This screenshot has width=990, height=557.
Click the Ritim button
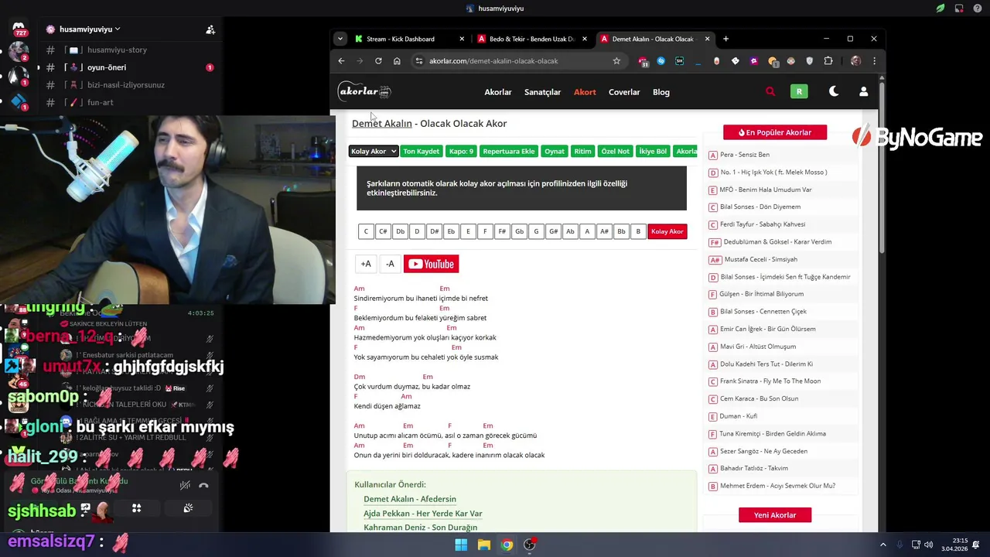tap(583, 151)
